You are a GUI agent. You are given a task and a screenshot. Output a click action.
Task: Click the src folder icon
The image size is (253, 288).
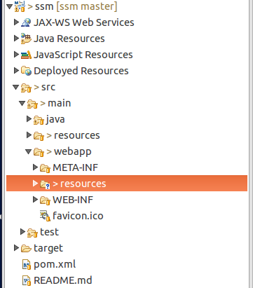click(x=26, y=88)
